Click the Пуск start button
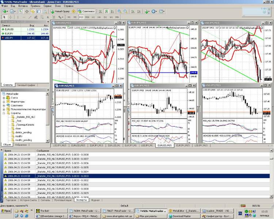The image size is (274, 219). (6, 211)
